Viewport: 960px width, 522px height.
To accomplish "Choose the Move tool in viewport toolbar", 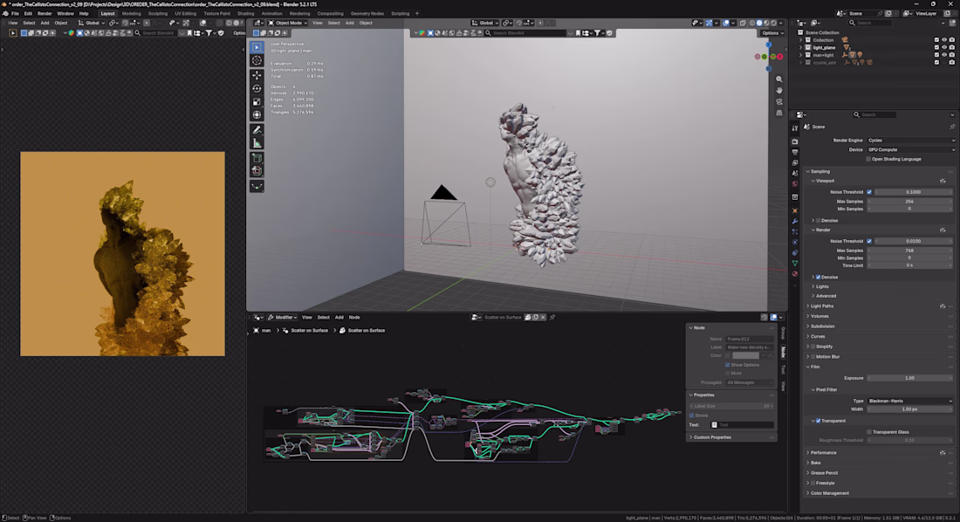I will (257, 75).
